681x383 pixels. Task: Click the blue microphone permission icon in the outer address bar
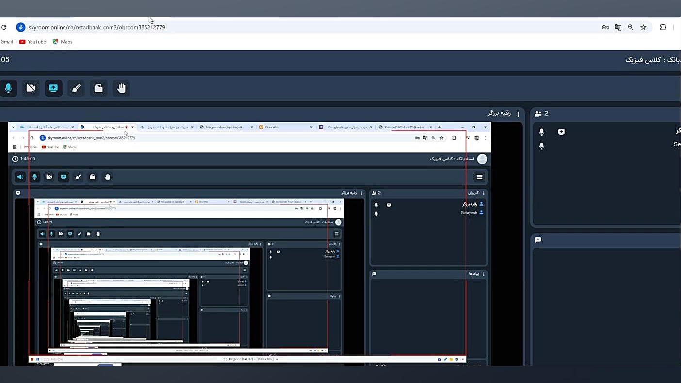coord(20,27)
